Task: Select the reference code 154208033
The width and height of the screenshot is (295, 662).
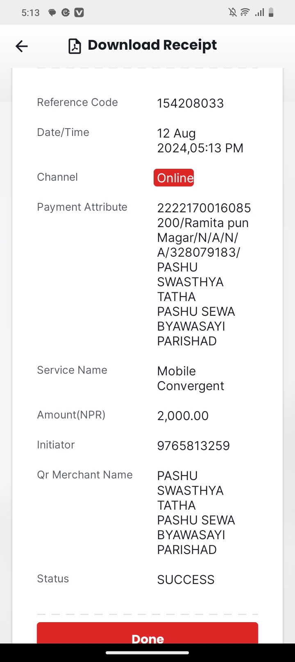Action: pyautogui.click(x=191, y=103)
